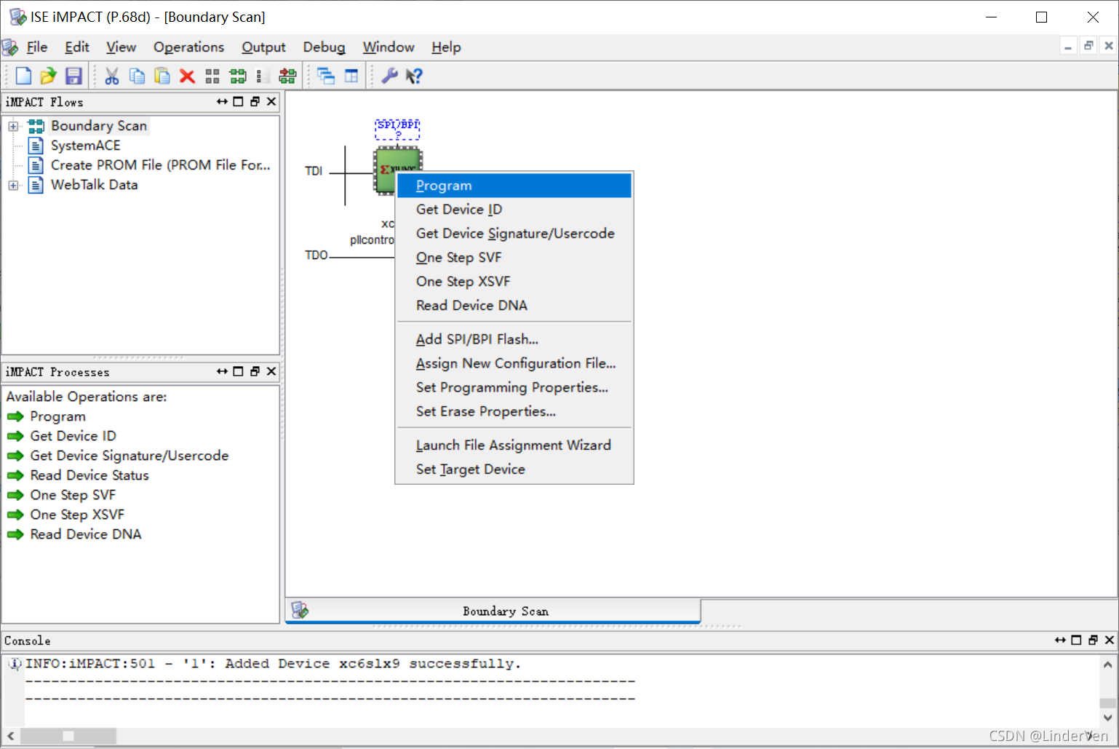Click console horizontal scrollbar thumb
This screenshot has height=749, width=1119.
point(68,736)
